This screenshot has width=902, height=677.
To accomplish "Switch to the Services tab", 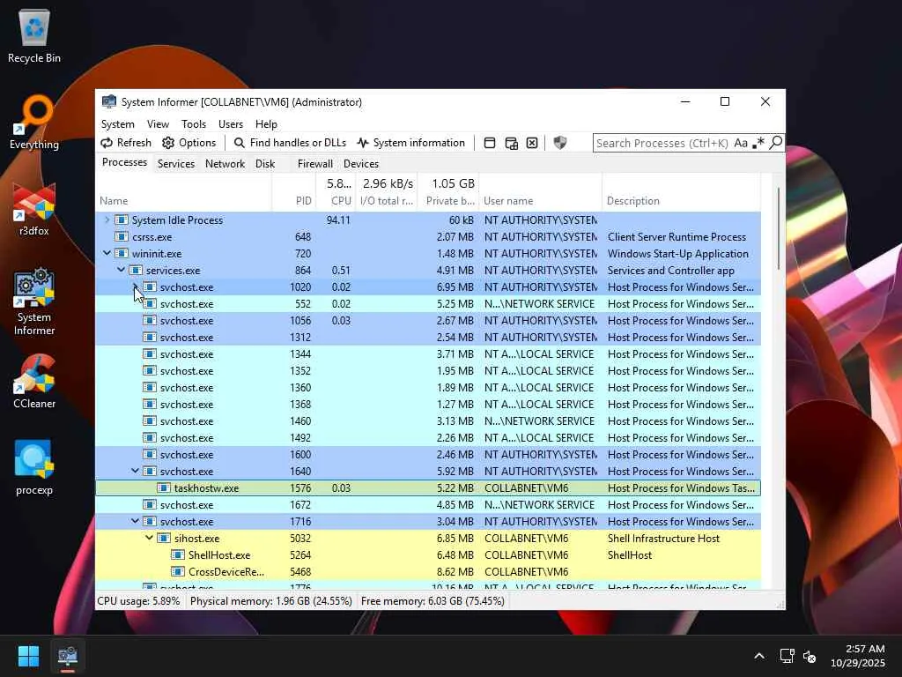I will coord(176,164).
